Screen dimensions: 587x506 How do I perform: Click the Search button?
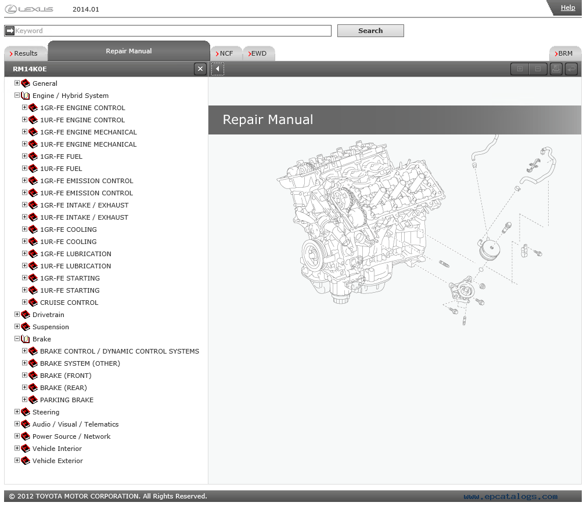(370, 31)
